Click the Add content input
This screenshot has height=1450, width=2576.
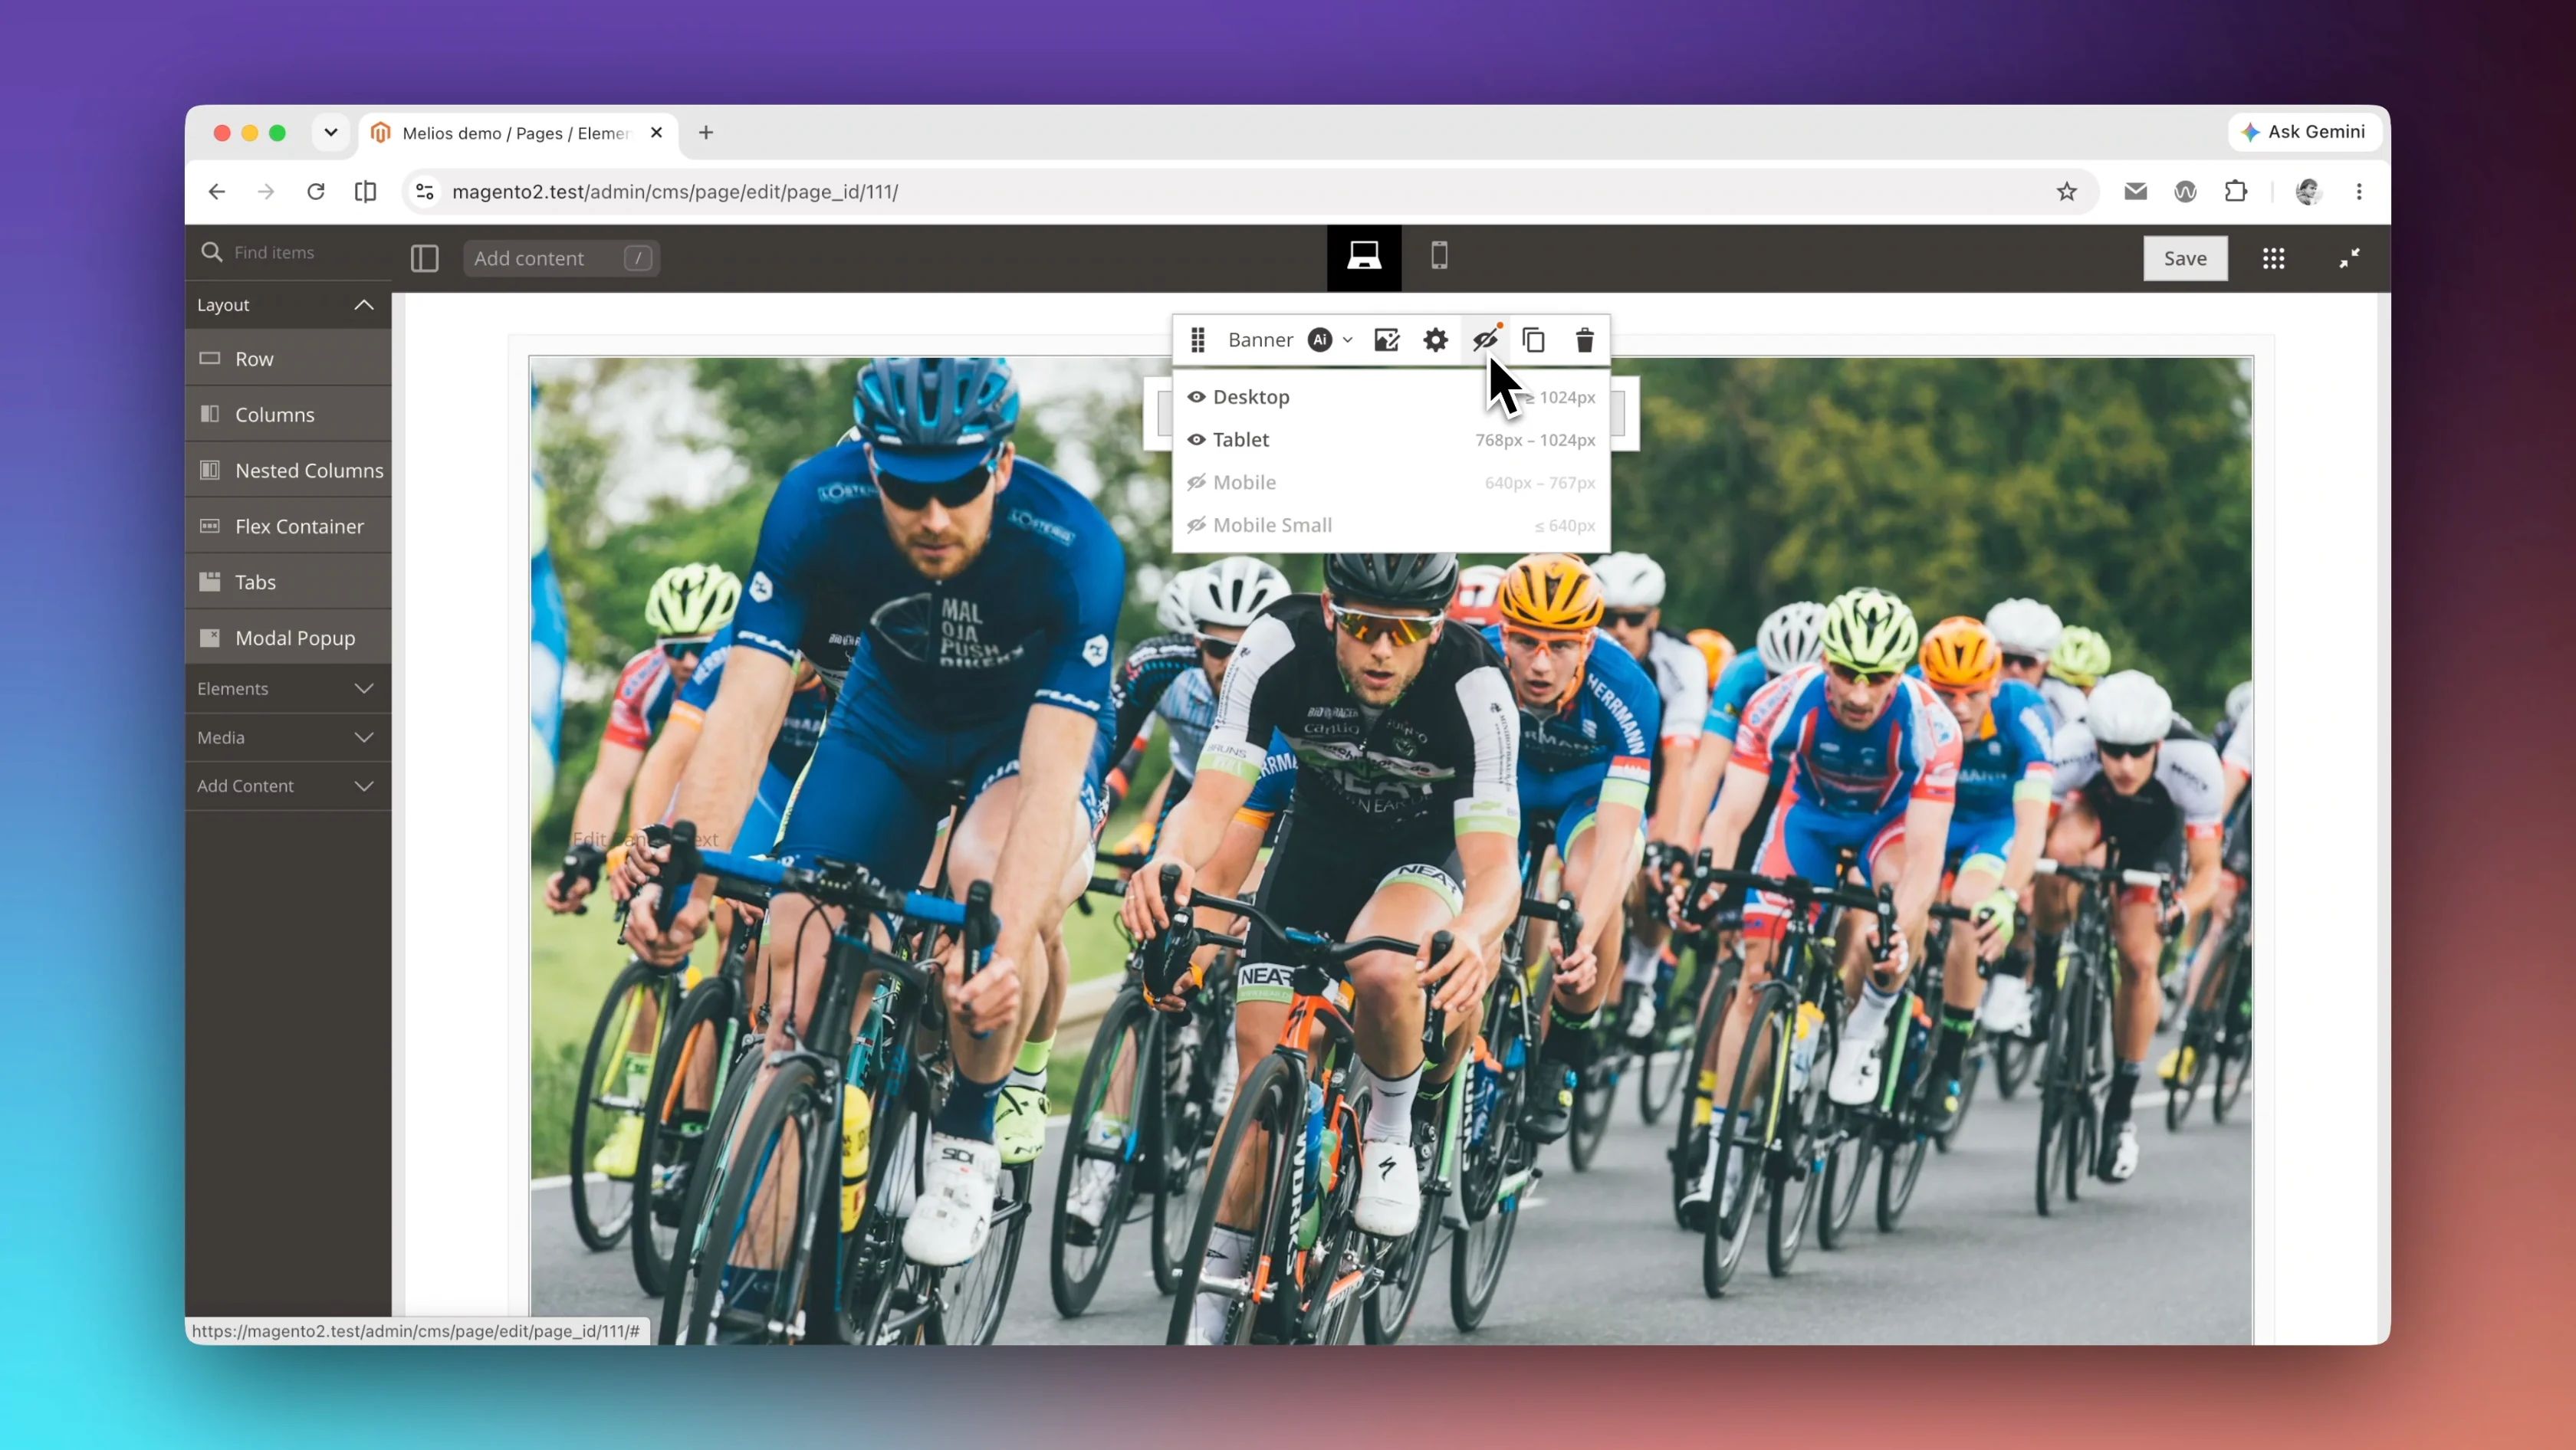(x=560, y=258)
